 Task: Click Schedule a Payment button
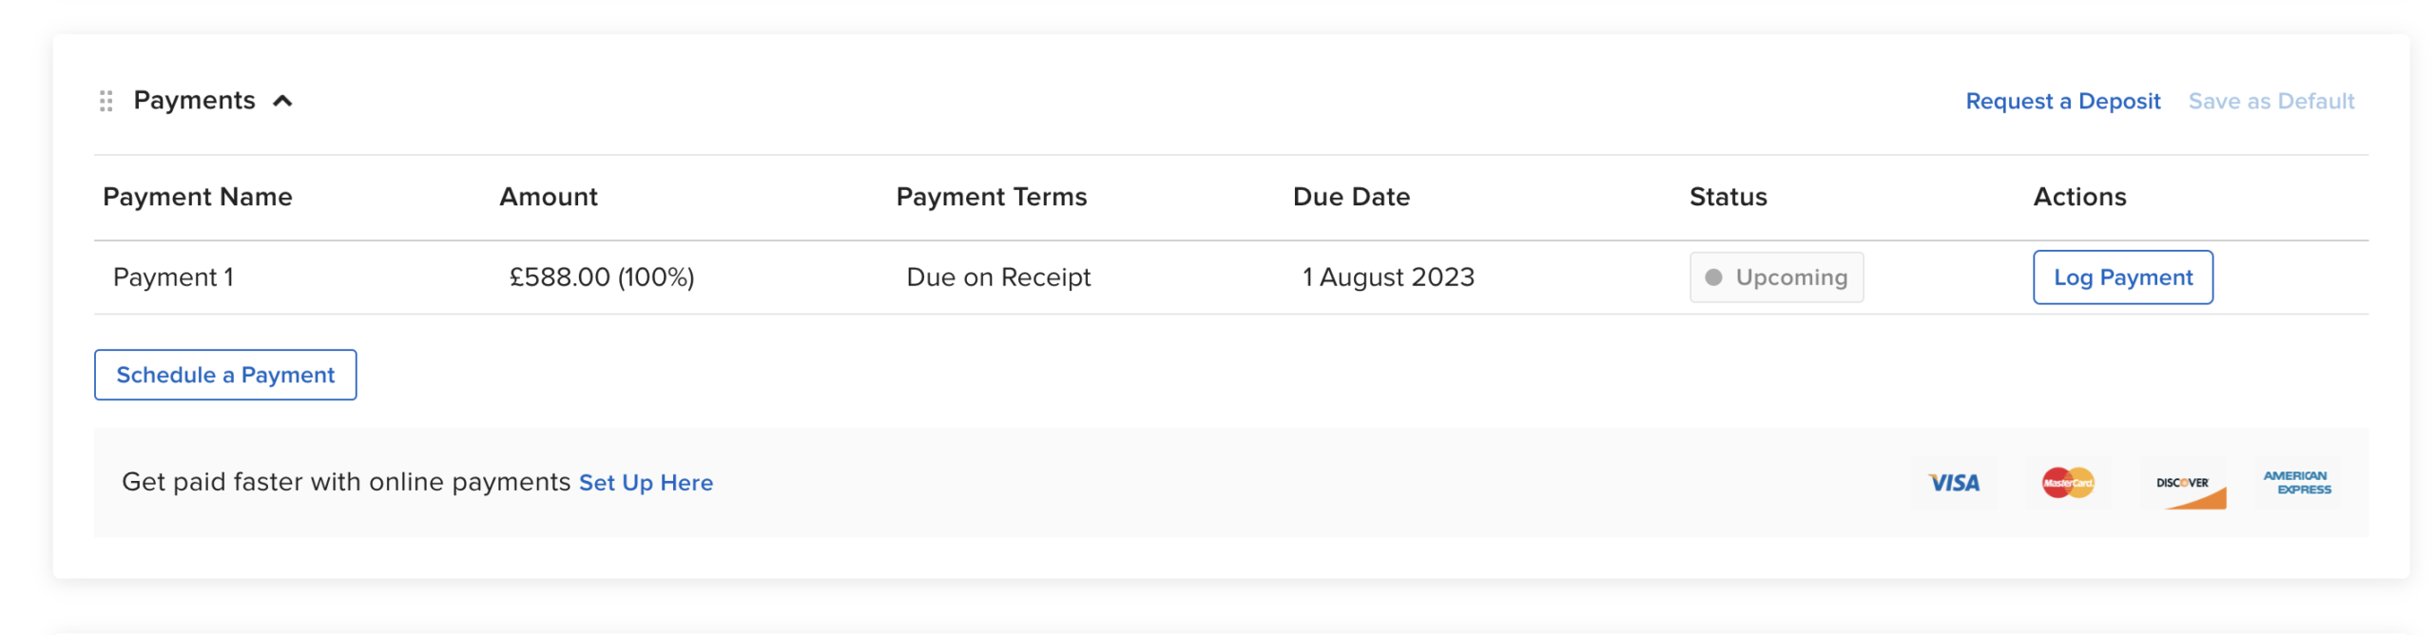tap(225, 375)
